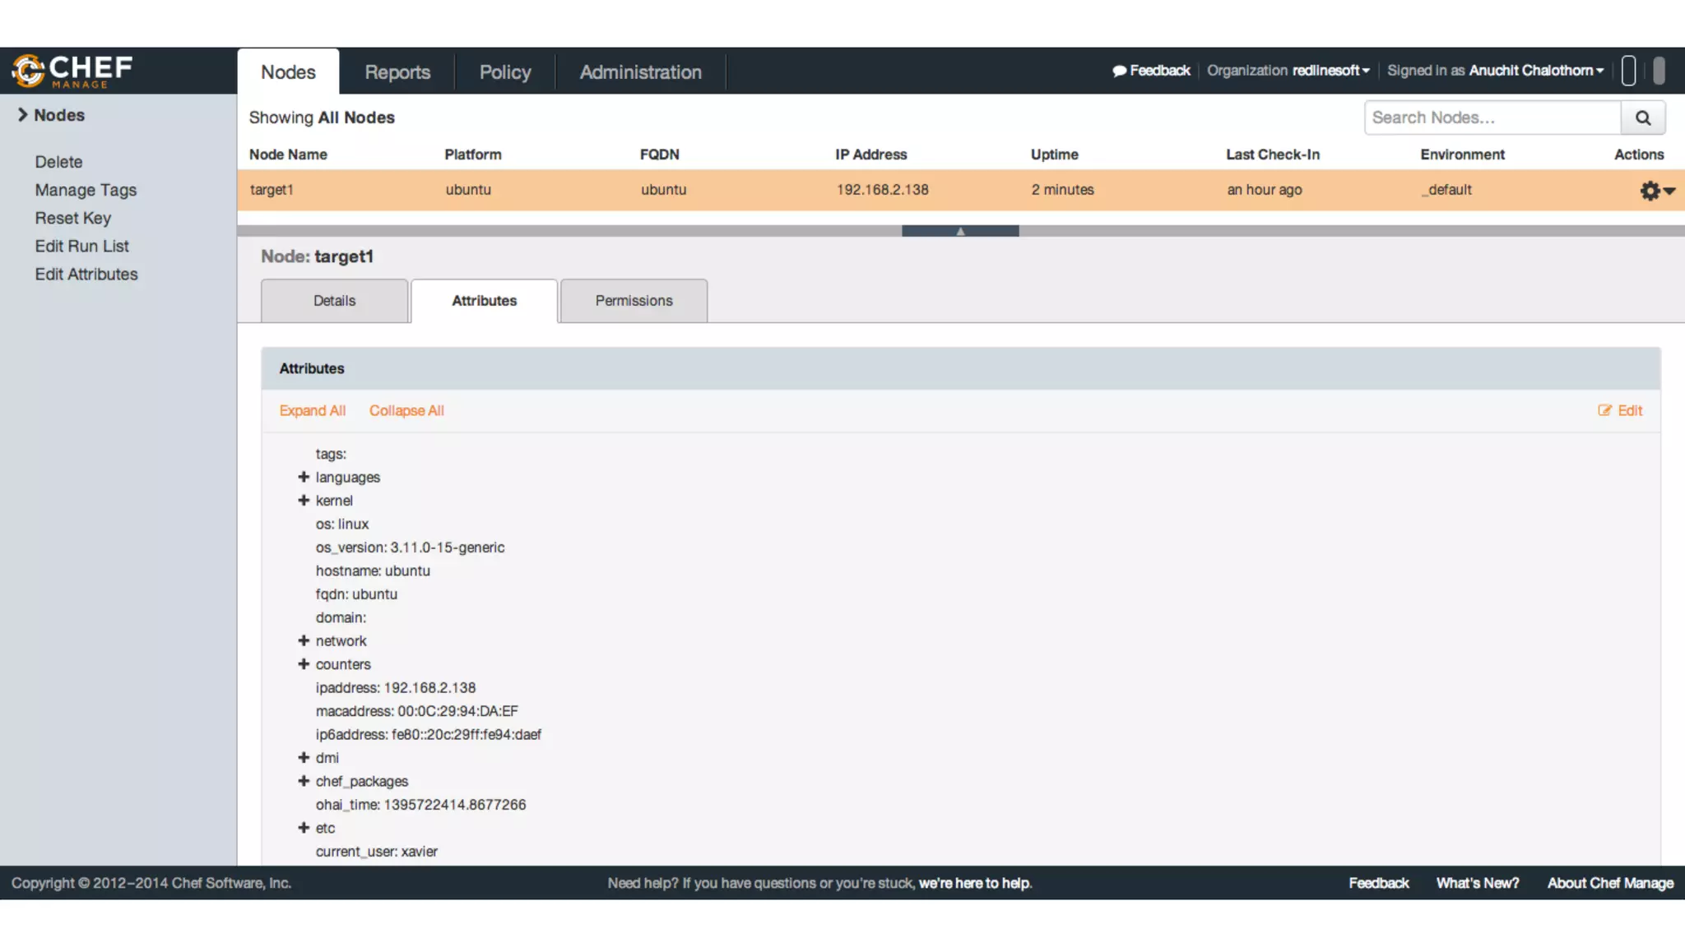Open the Organization redlinesoft dropdown
1685x947 pixels.
(1288, 71)
